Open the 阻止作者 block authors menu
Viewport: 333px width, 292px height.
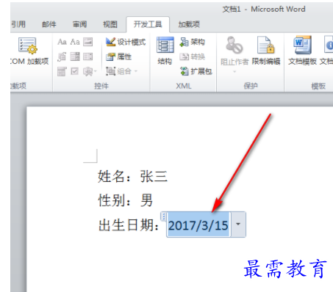(234, 54)
